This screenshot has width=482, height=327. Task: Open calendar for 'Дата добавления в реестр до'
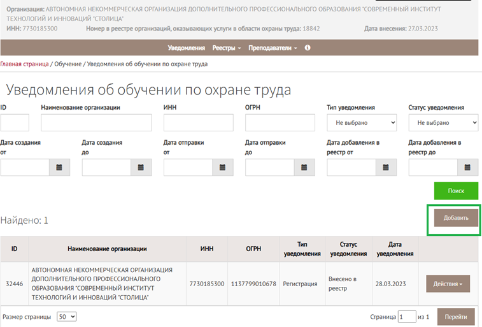tap(467, 167)
